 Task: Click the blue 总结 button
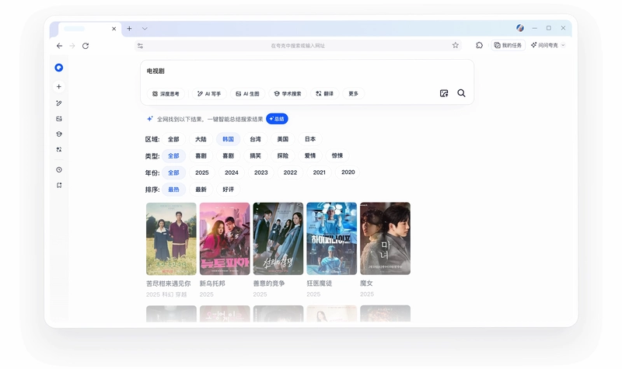pyautogui.click(x=277, y=119)
